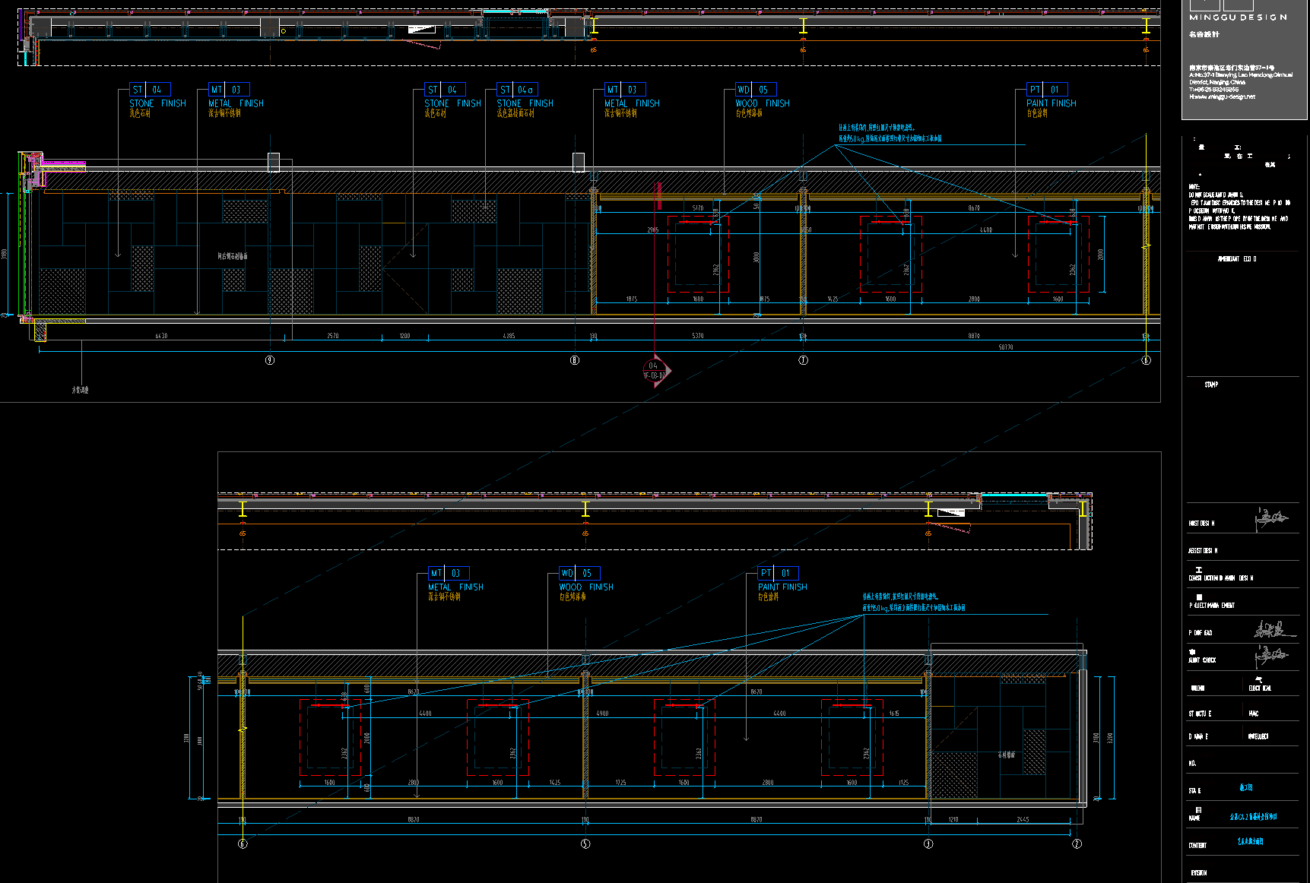Click the 2445 dimension text
Image resolution: width=1310 pixels, height=883 pixels.
tap(1023, 820)
